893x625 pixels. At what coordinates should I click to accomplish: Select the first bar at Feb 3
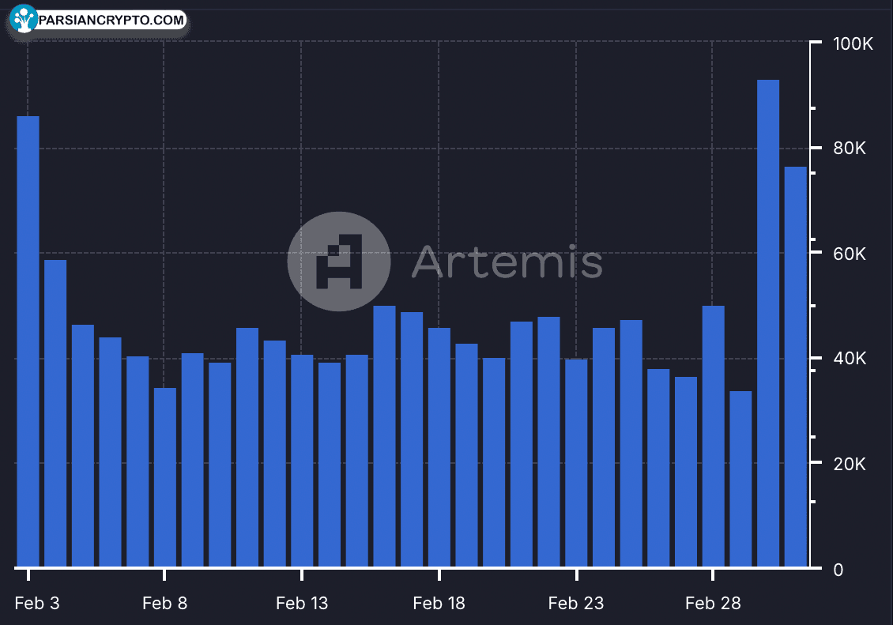pos(28,341)
